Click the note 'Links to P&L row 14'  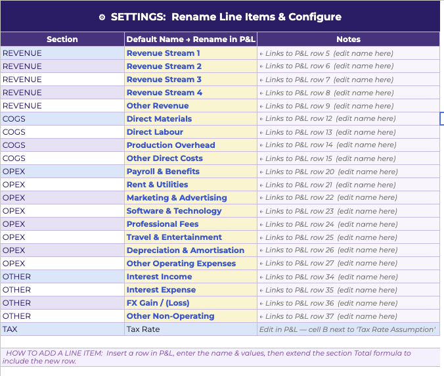click(x=348, y=145)
